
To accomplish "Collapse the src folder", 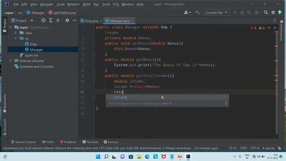I will point(16,38).
